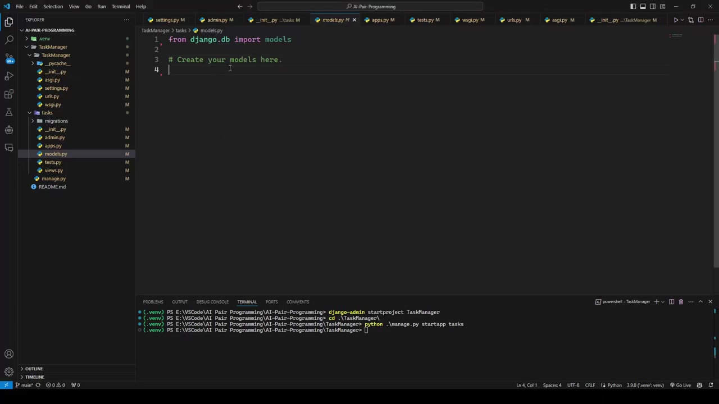Open the Terminal menu
The image size is (719, 404).
click(121, 7)
